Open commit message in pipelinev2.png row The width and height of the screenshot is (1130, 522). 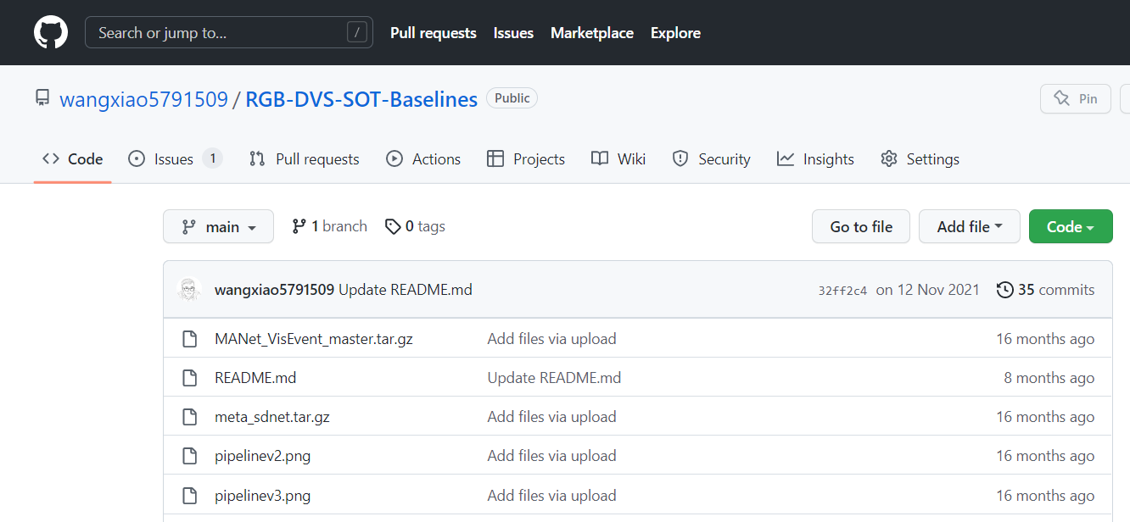[x=551, y=456]
